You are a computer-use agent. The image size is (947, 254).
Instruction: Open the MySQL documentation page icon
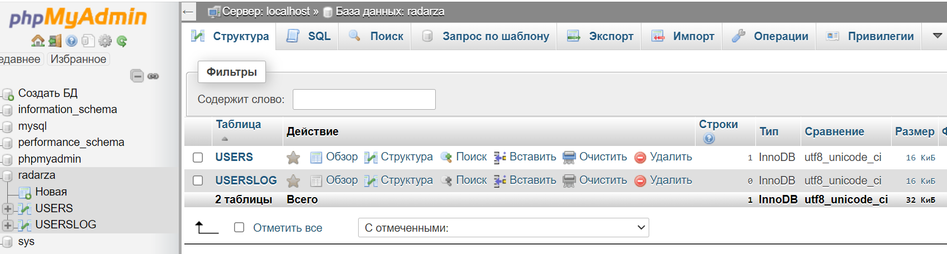coord(88,41)
